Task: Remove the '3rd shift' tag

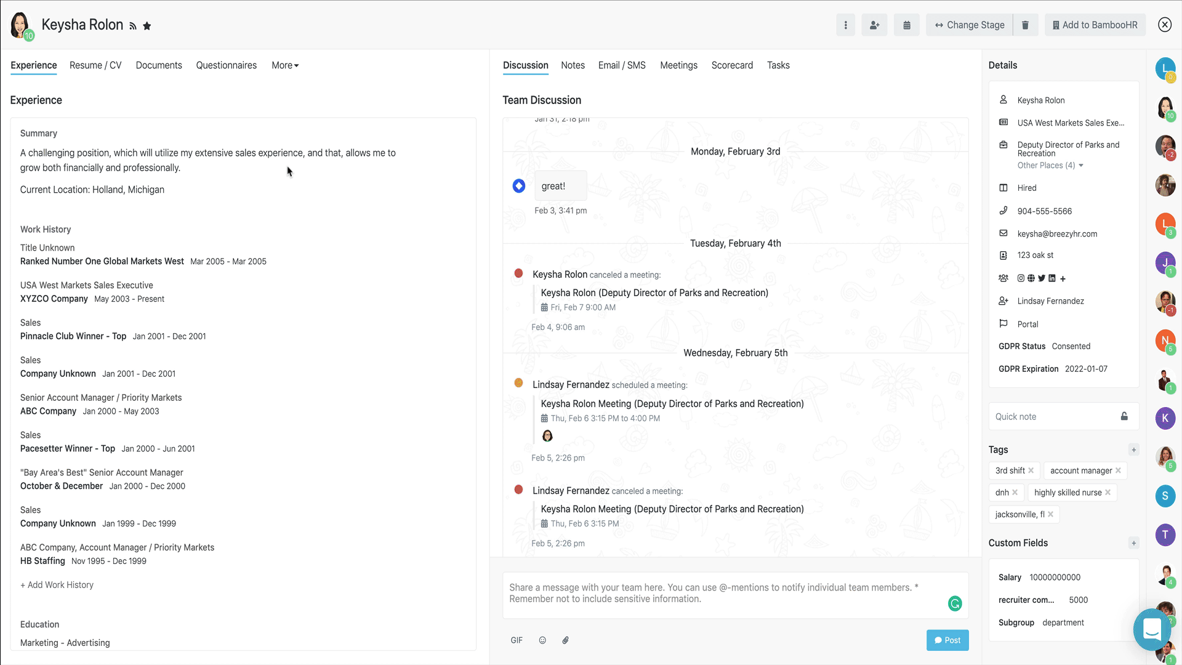Action: pyautogui.click(x=1031, y=470)
